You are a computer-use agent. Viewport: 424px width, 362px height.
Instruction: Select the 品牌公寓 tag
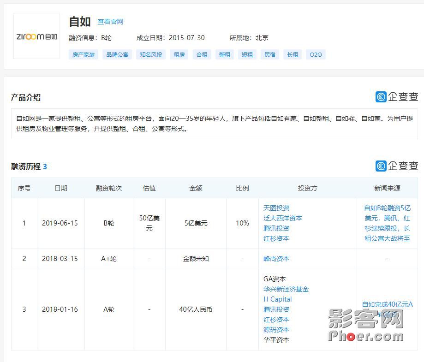(x=117, y=54)
